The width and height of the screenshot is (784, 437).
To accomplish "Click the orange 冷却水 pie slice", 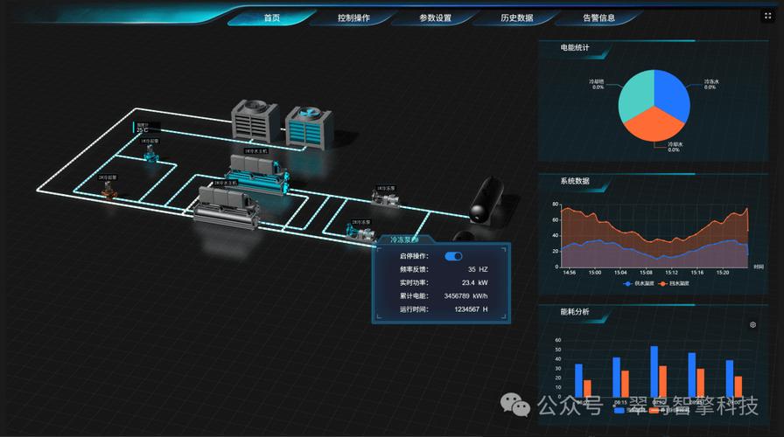I will (654, 126).
